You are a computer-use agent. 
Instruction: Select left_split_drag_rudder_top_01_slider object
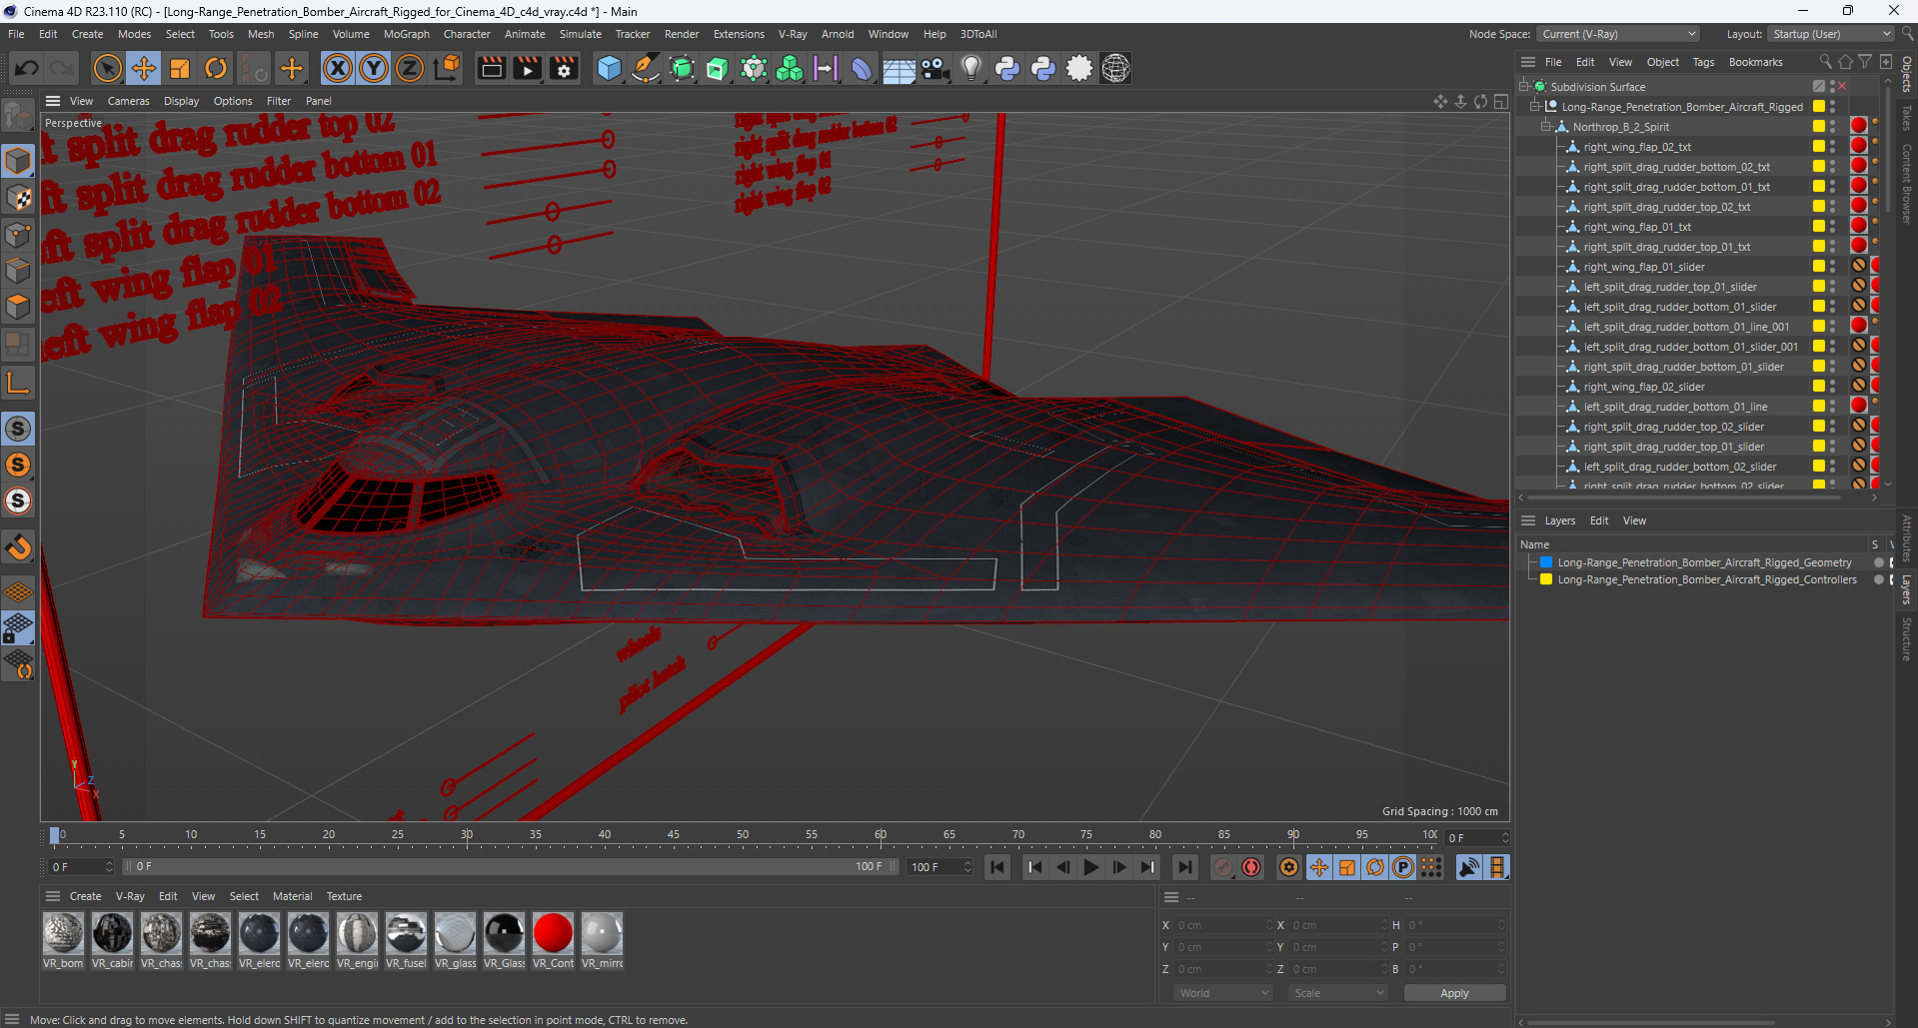1670,287
